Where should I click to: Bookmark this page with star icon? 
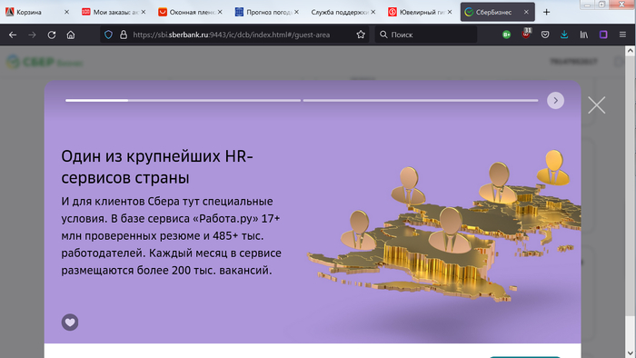(x=361, y=35)
